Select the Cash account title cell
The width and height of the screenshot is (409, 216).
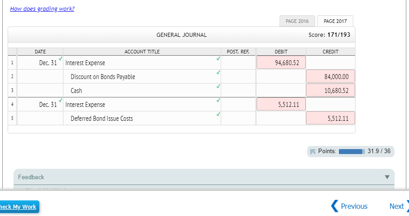142,90
